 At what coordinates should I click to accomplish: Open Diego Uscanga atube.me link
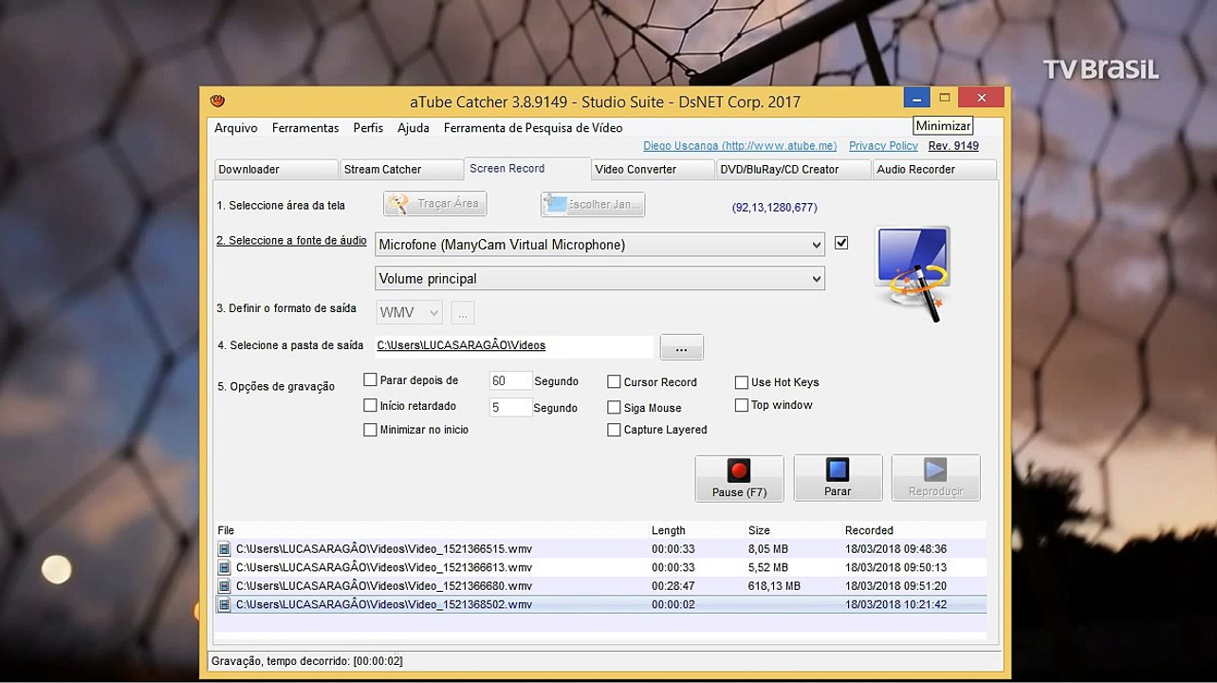(x=740, y=146)
